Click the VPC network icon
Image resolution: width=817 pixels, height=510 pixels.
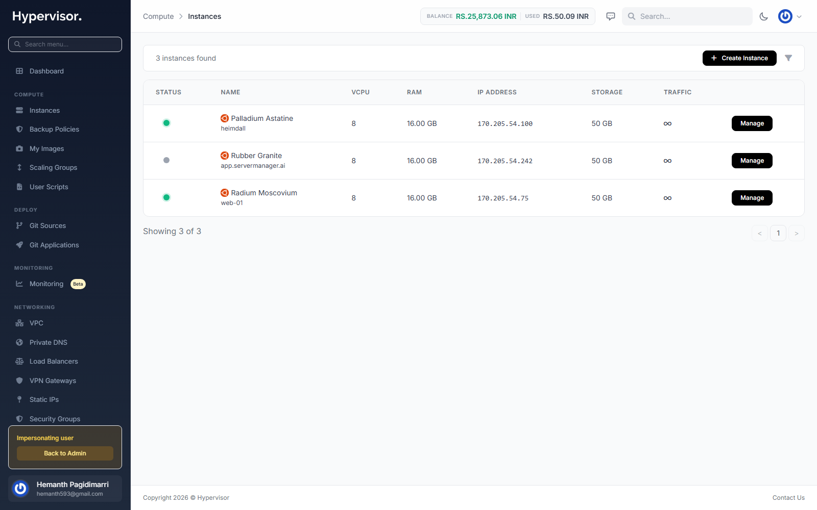click(19, 323)
